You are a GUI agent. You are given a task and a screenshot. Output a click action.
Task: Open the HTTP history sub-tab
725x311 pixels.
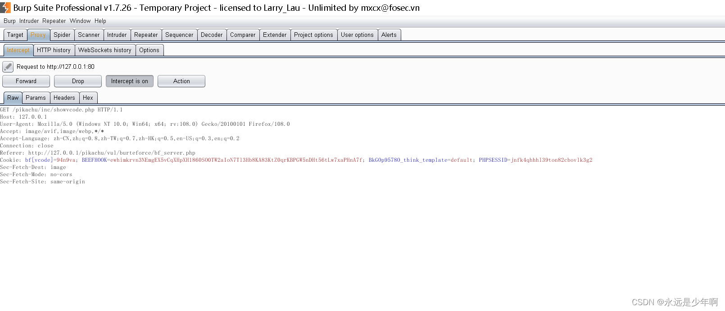point(54,50)
